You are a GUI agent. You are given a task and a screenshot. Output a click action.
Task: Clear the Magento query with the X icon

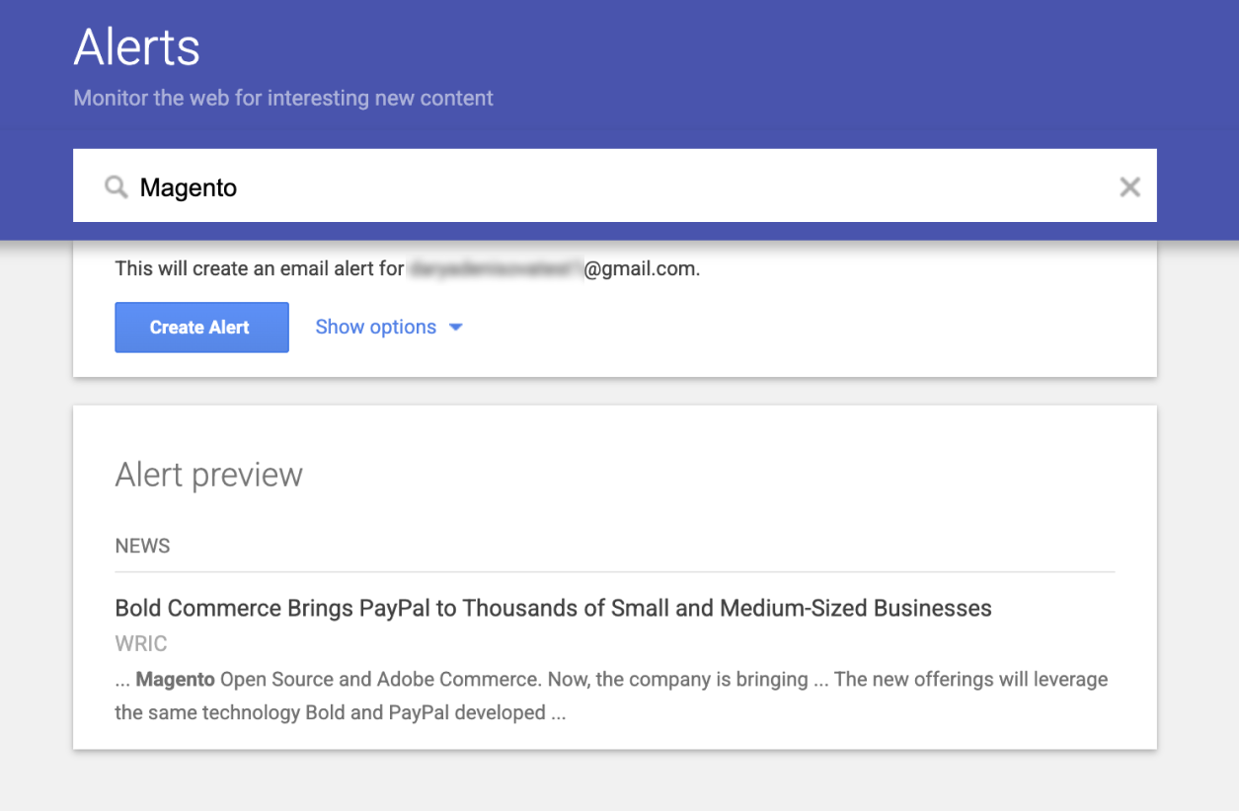coord(1129,186)
